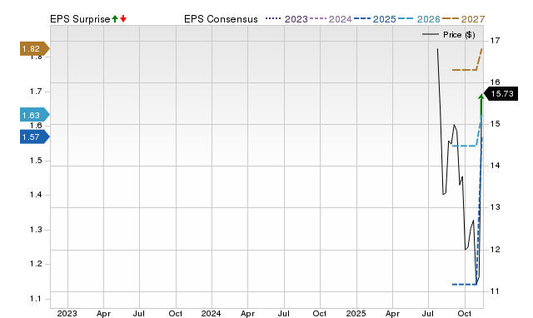Click the 1.4 left axis value
This screenshot has height=318, width=533.
[35, 195]
